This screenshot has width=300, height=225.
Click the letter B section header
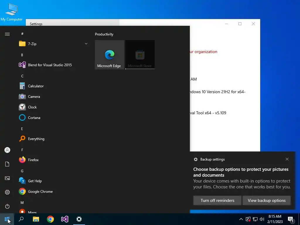22,55
